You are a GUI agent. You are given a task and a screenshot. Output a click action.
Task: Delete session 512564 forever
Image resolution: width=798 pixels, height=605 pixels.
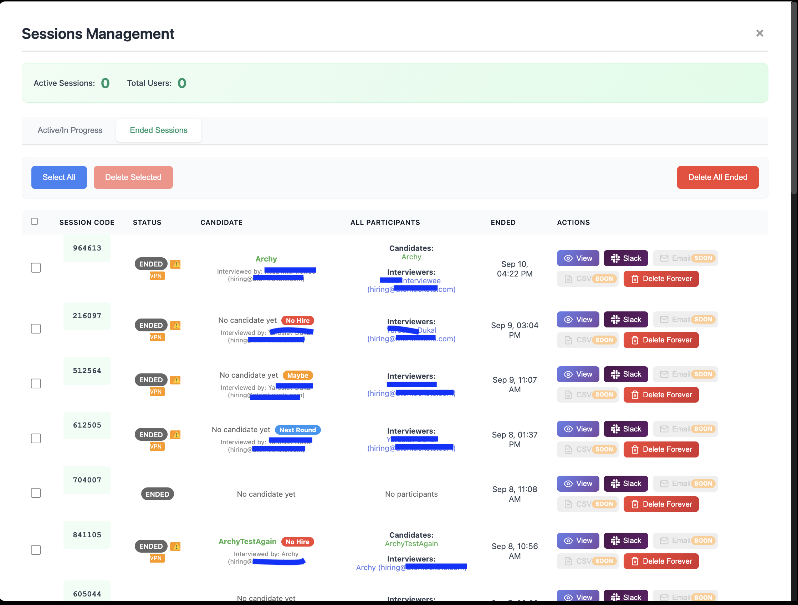pyautogui.click(x=661, y=395)
